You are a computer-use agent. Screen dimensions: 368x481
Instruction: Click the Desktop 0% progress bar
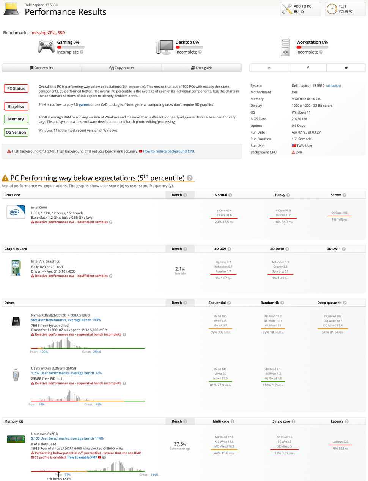(x=189, y=47)
